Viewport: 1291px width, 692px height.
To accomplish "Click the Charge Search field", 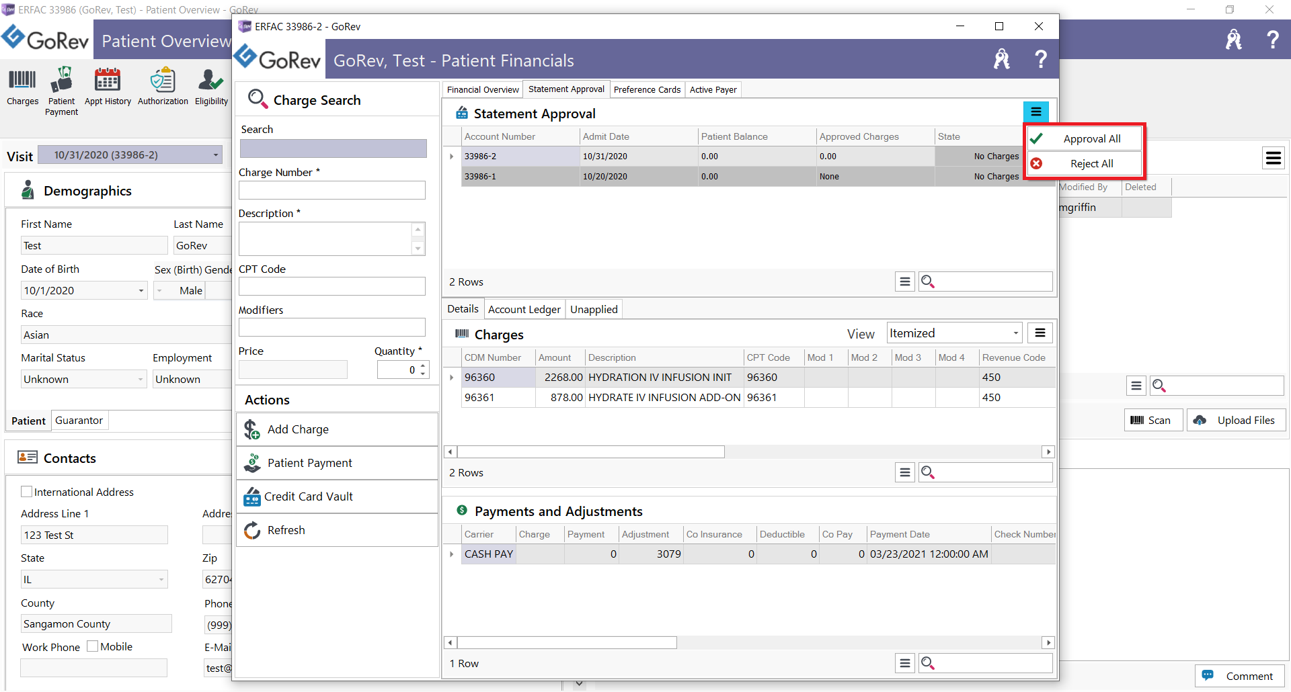I will 334,148.
